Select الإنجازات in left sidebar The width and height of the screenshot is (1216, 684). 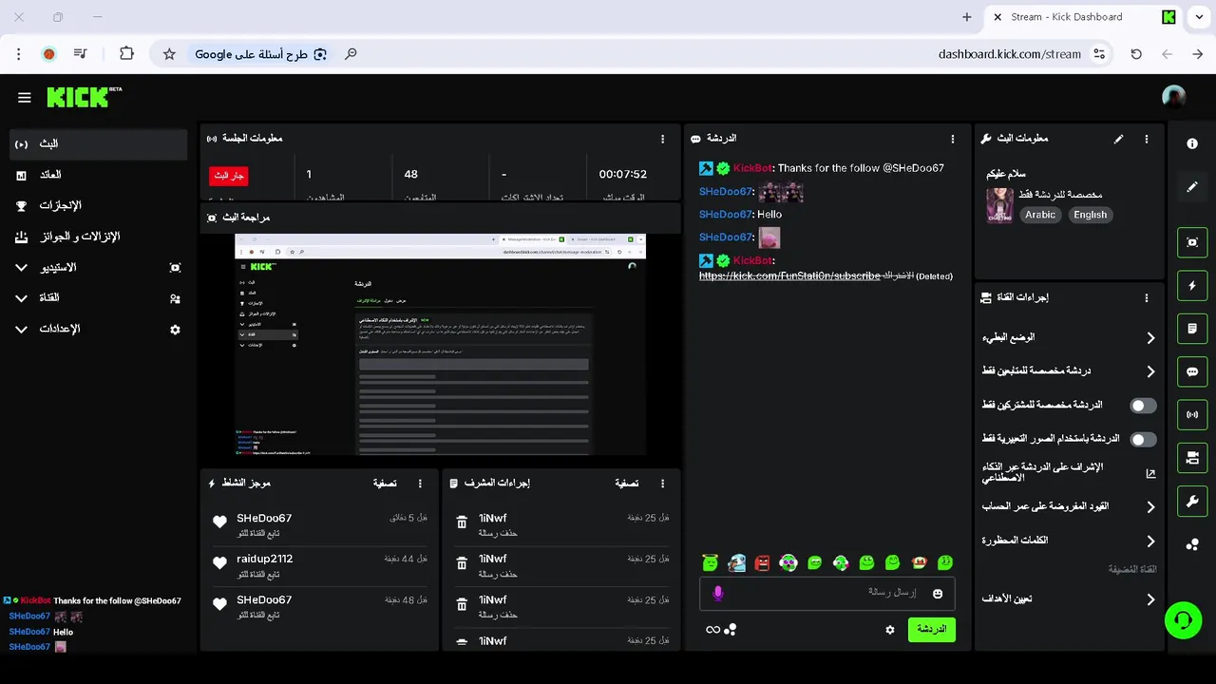click(x=99, y=206)
